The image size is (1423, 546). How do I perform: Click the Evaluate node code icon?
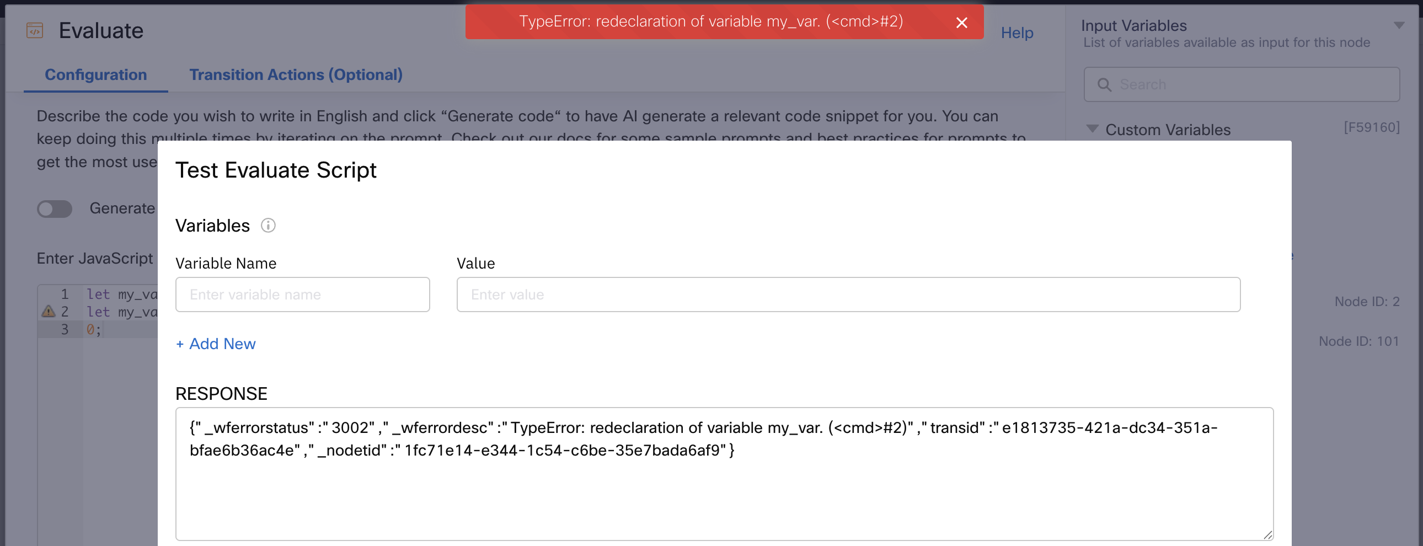point(35,30)
